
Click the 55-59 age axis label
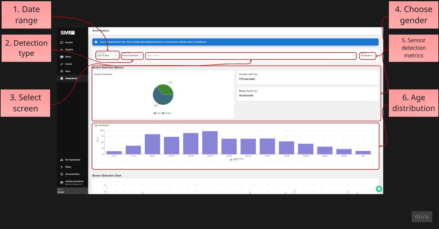point(306,156)
